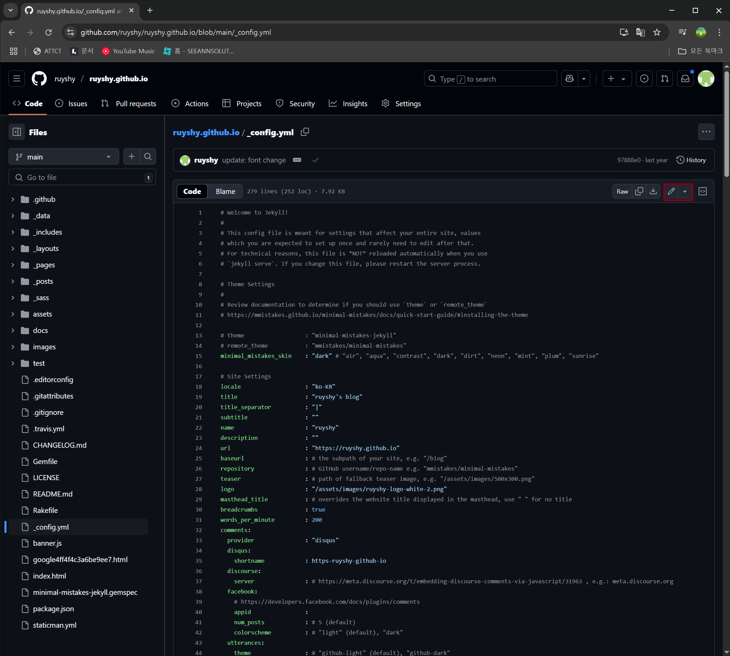The height and width of the screenshot is (656, 730).
Task: Search this repository from the file tree
Action: (x=148, y=156)
